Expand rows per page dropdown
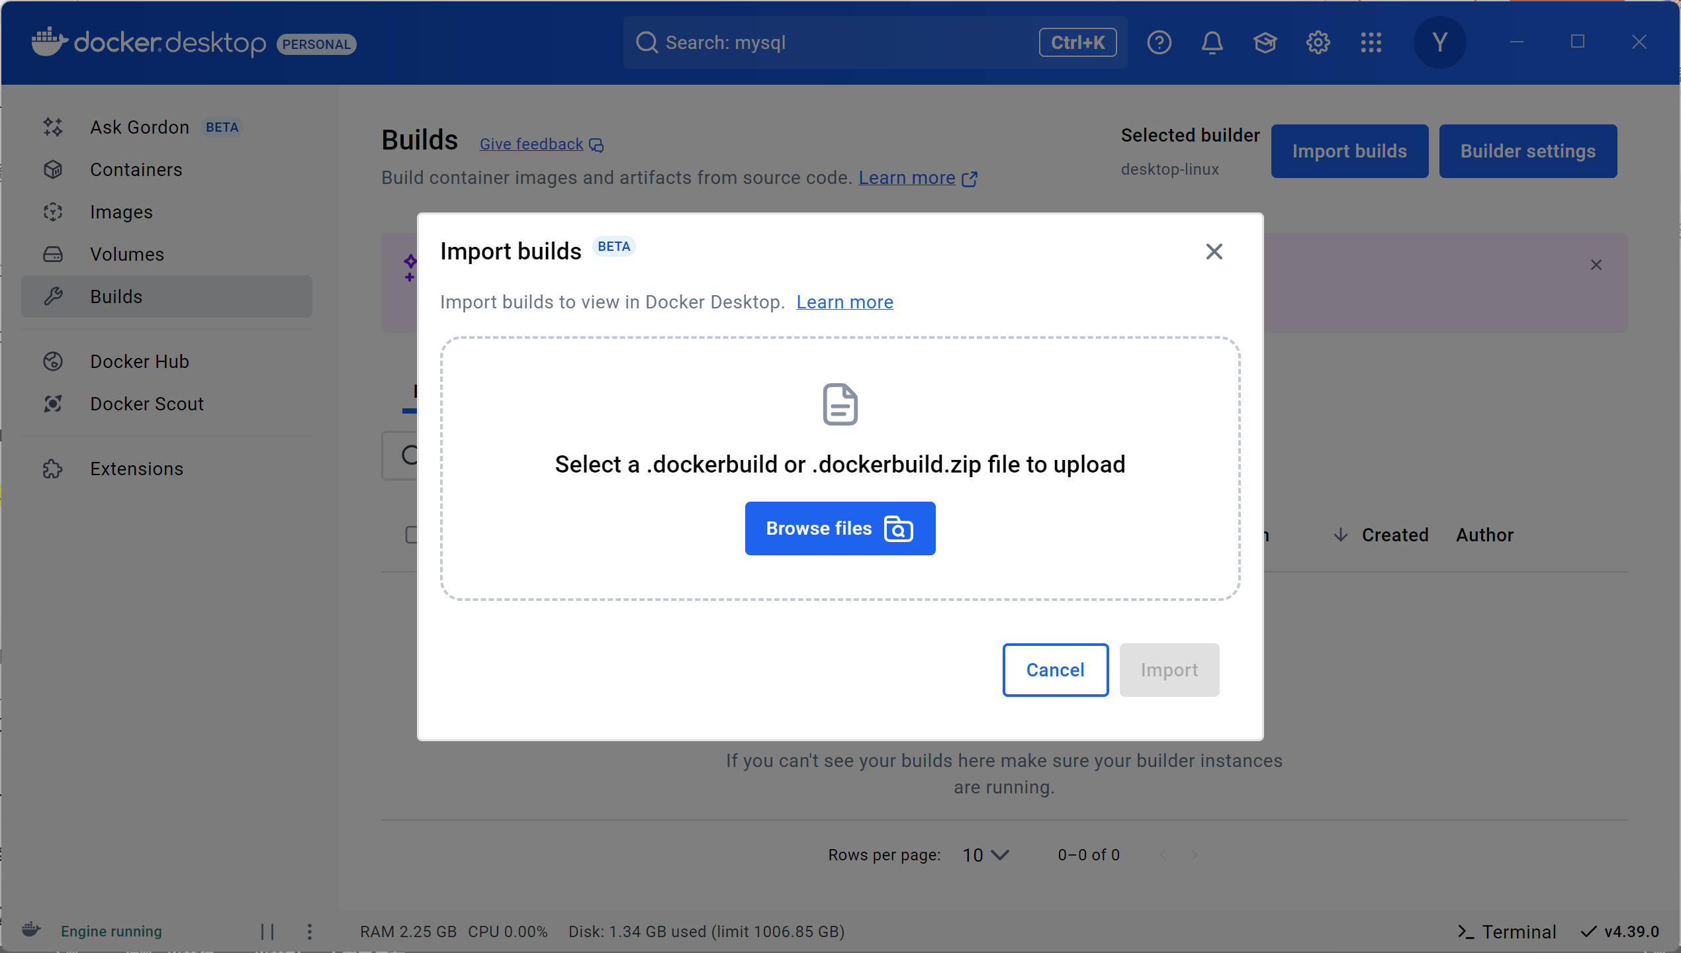The image size is (1681, 953). [x=985, y=855]
